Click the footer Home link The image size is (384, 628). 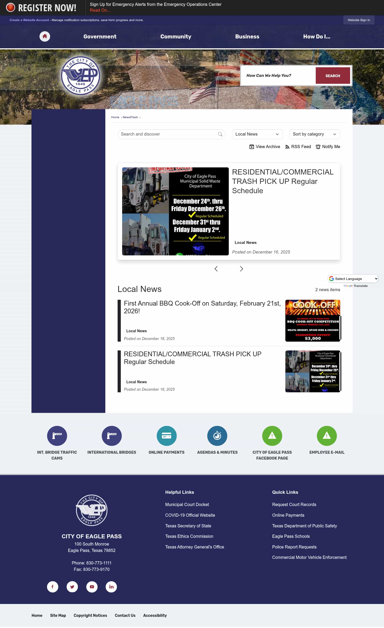click(37, 615)
